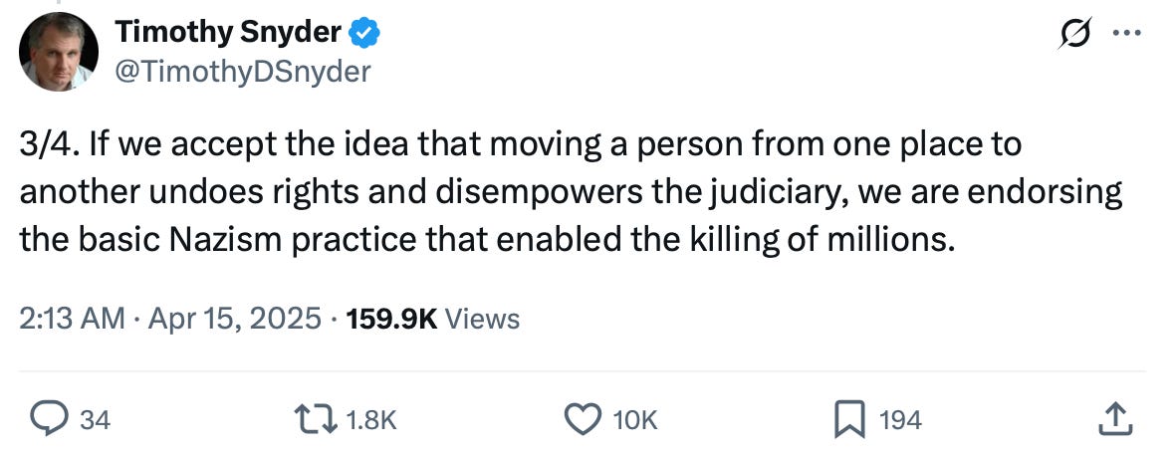Click the Grok explain-post icon

pos(1075,34)
